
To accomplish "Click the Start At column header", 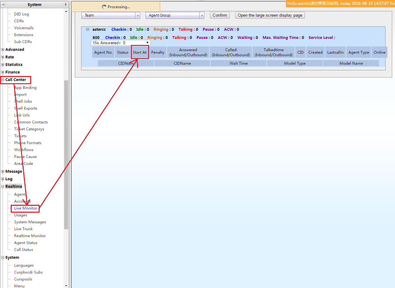I will coord(140,52).
